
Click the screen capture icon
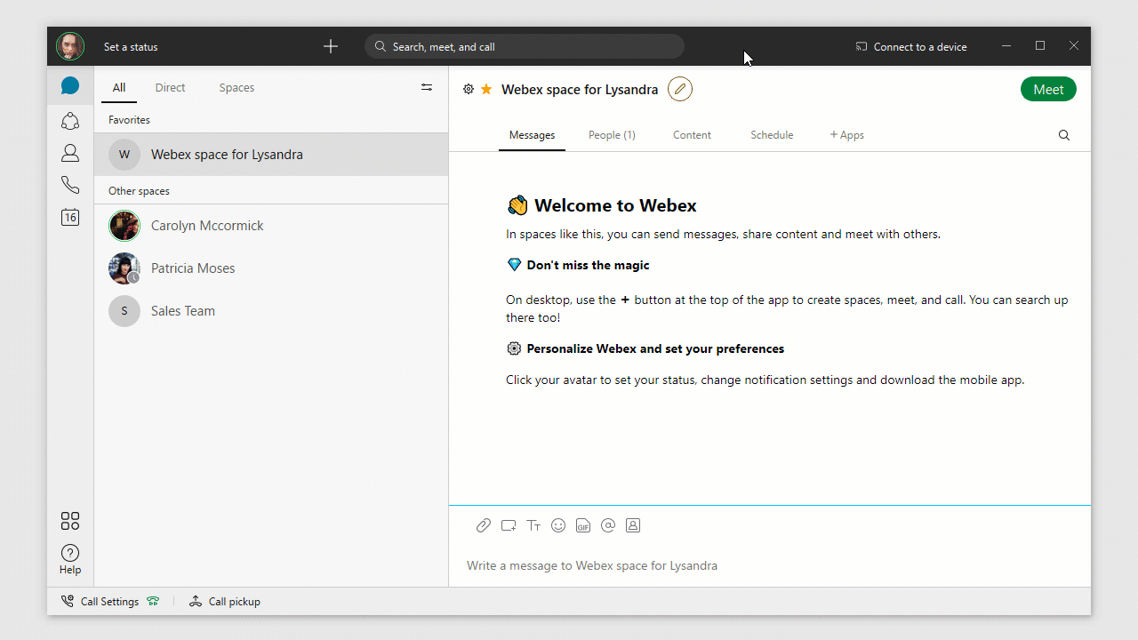509,525
